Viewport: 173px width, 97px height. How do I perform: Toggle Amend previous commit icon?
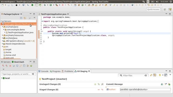[x=162, y=84]
